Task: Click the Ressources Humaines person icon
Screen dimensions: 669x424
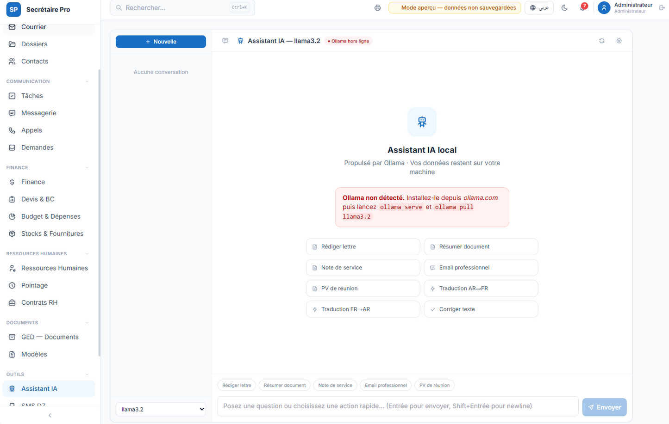Action: click(x=12, y=268)
